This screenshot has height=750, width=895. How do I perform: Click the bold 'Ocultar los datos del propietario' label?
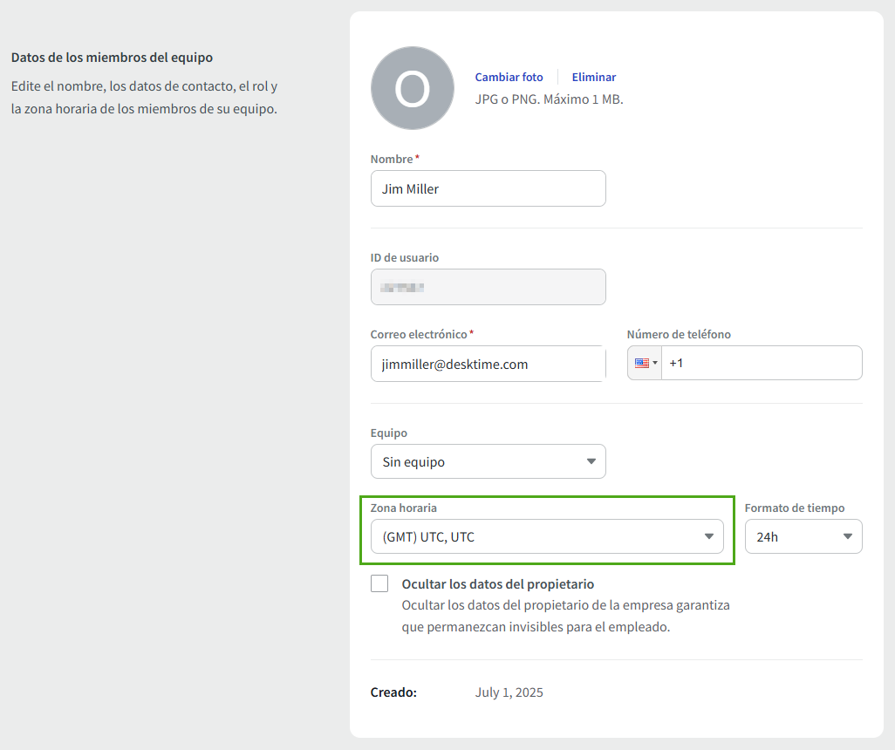[497, 584]
